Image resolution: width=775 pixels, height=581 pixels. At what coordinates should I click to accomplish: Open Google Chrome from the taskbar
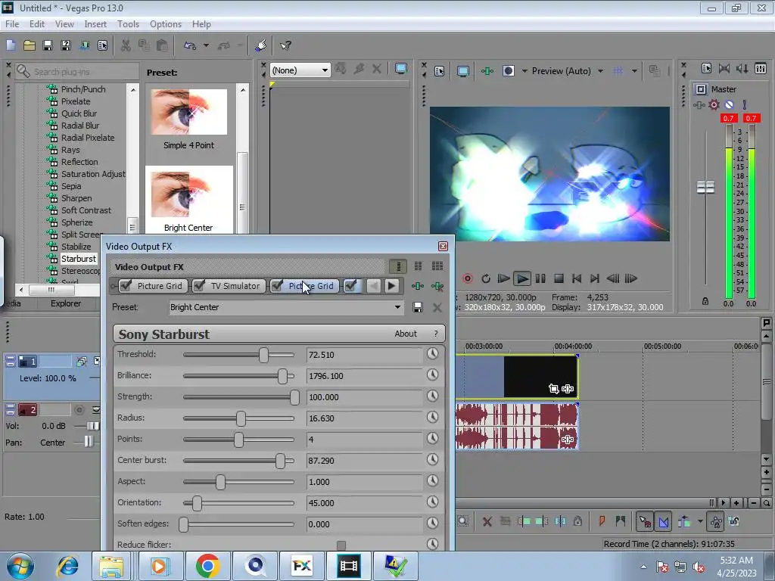pyautogui.click(x=207, y=566)
